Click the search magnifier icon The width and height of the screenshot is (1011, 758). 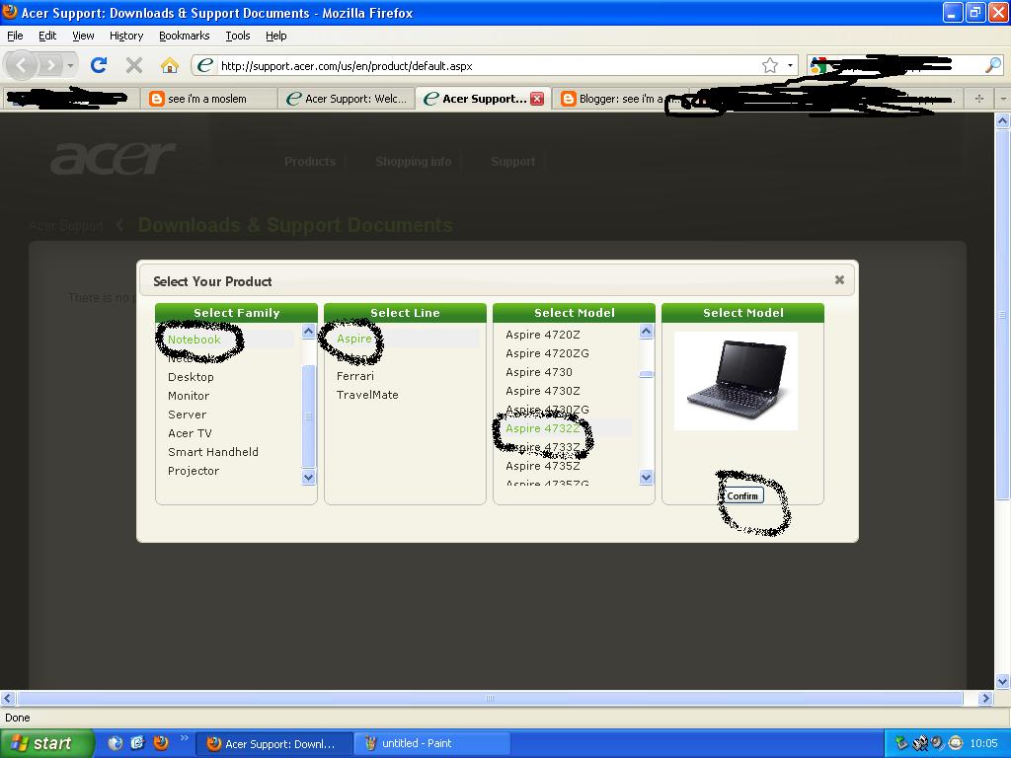point(993,65)
